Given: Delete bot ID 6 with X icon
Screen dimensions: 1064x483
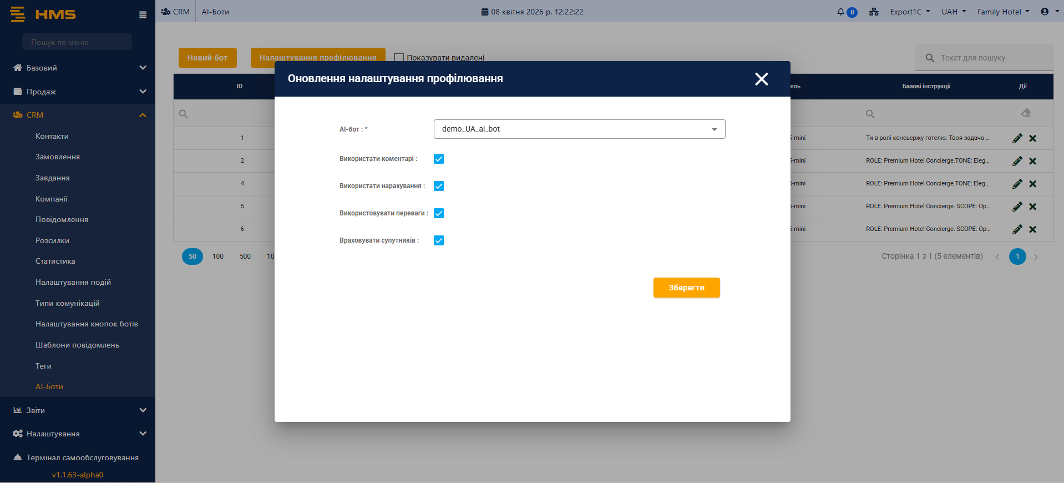Looking at the screenshot, I should 1032,229.
